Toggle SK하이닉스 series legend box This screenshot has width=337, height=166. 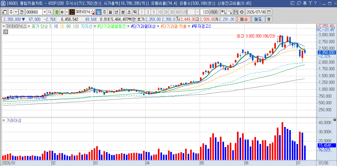(3, 26)
